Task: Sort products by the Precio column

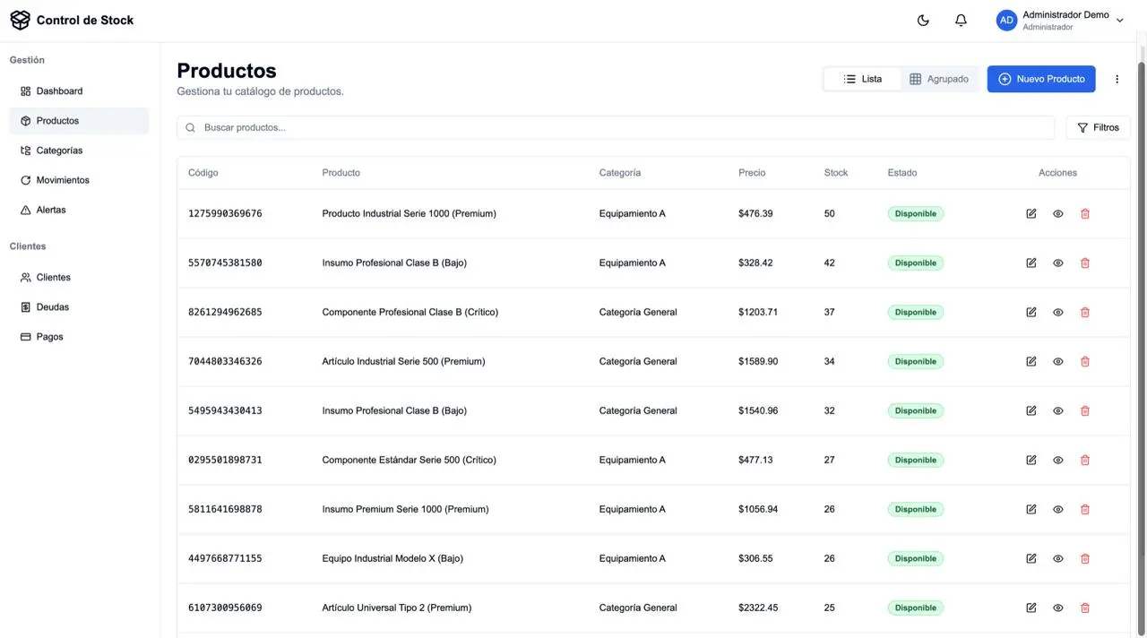Action: (752, 172)
